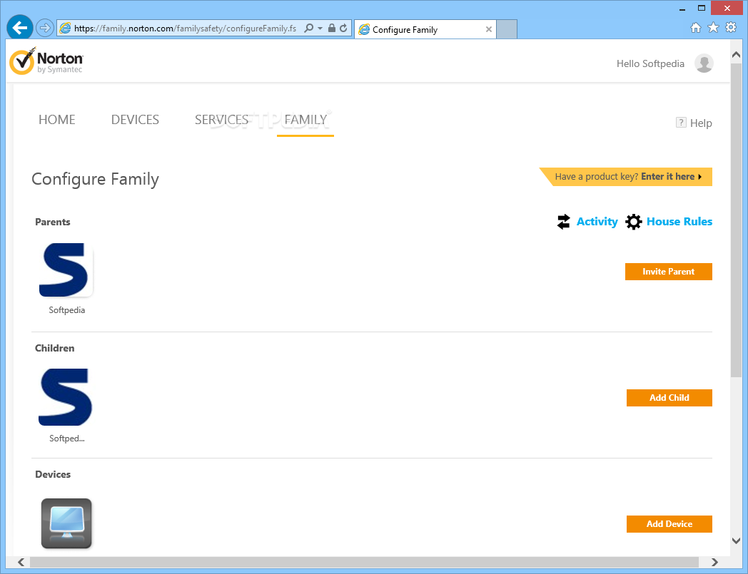Select the Softpedia parent avatar
The height and width of the screenshot is (574, 748).
tap(66, 270)
